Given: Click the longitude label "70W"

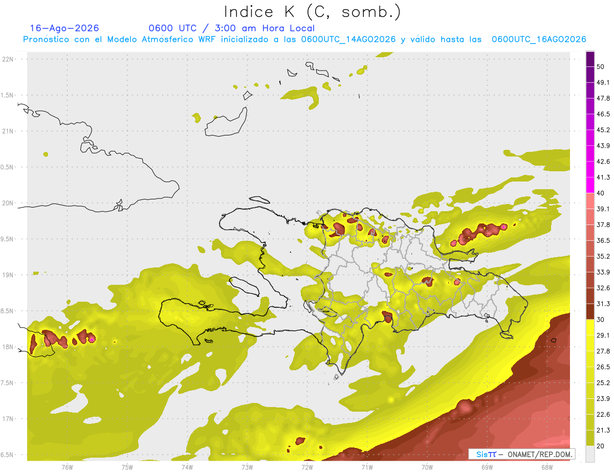Looking at the screenshot, I should tap(427, 466).
